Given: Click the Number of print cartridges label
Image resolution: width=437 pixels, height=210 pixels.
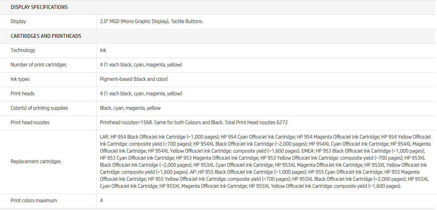Looking at the screenshot, I should pos(39,65).
